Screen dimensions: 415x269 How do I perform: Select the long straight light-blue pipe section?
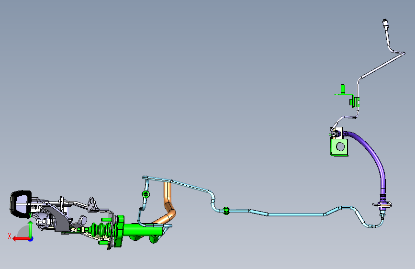296,214
